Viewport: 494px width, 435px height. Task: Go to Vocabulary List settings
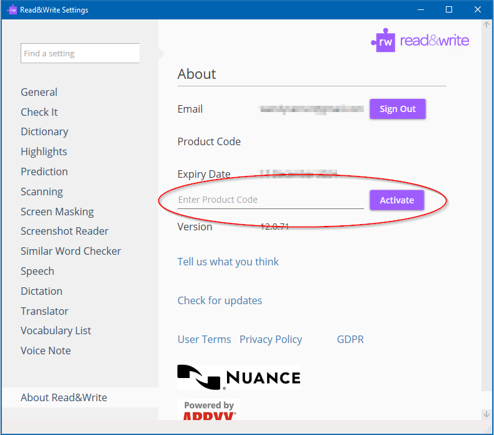pos(56,330)
